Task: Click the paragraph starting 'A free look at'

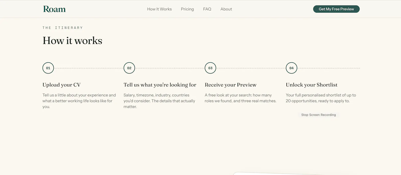Action: 241,98
